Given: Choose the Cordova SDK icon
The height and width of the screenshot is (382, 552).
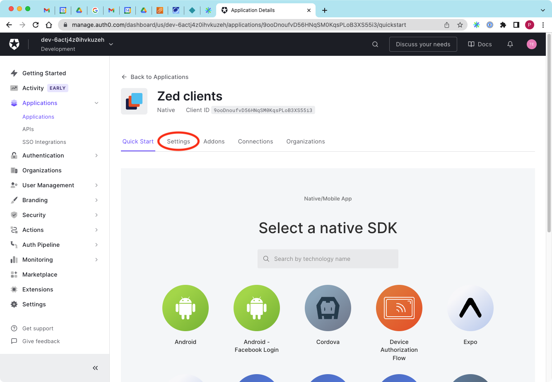Looking at the screenshot, I should tap(328, 308).
